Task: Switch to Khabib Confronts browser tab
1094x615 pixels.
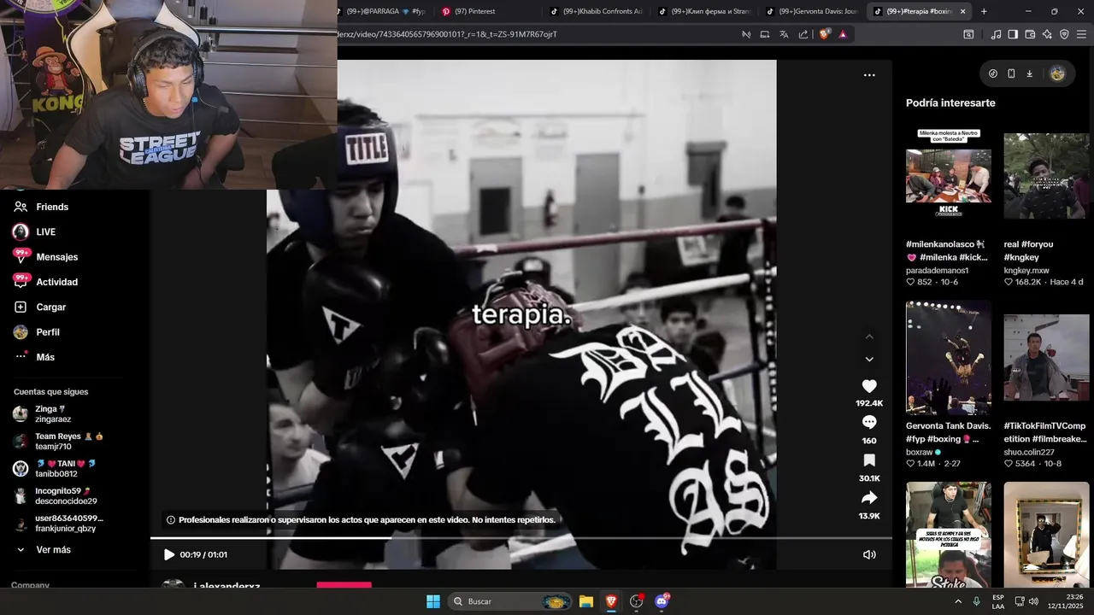Action: (x=595, y=11)
